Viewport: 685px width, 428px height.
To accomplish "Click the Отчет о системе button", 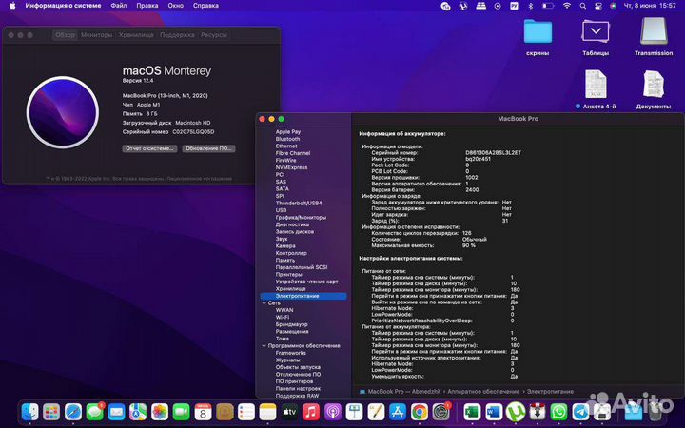I will pos(149,148).
